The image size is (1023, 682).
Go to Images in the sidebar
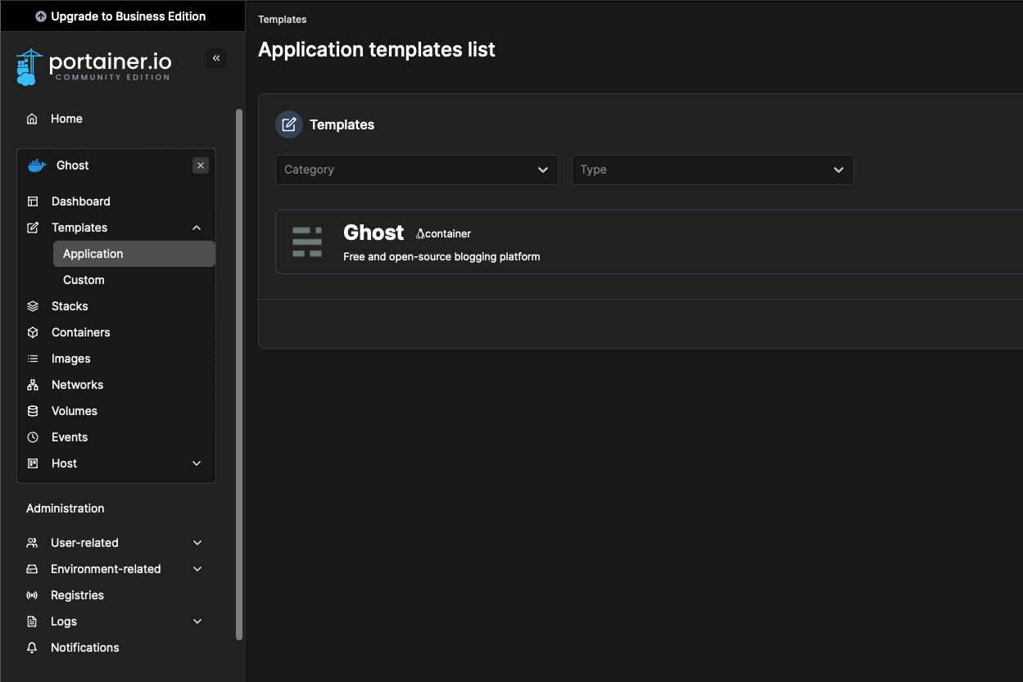(70, 359)
